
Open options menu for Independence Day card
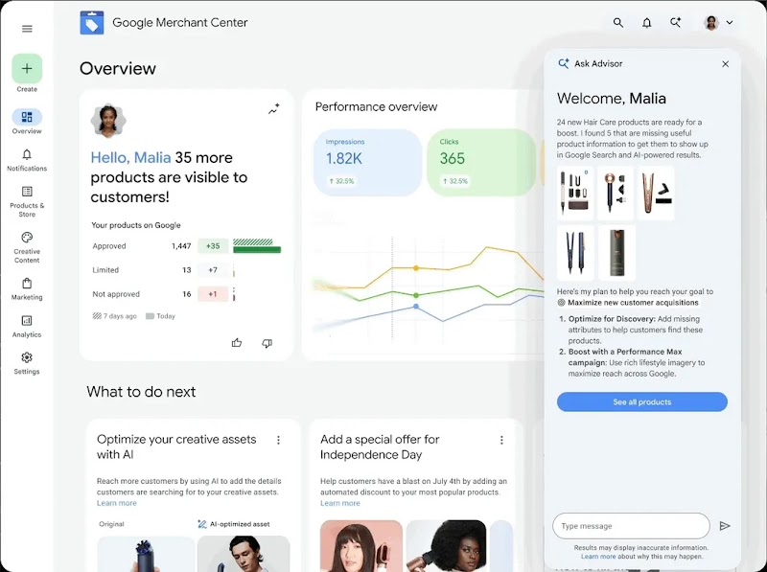pos(501,440)
